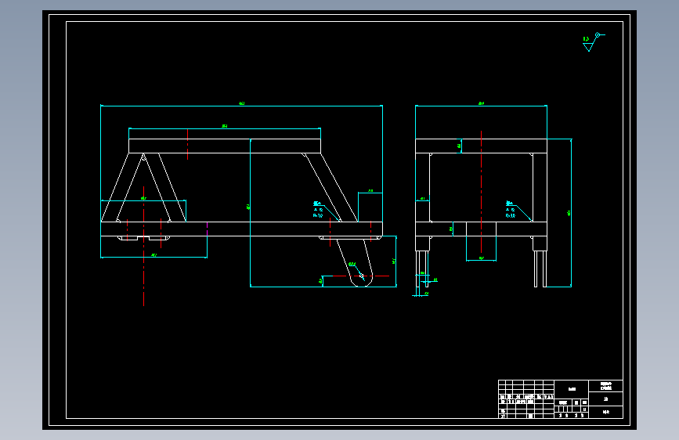Select the small hole circle in the angled foot
Screen dimensions: 679x440
click(x=361, y=276)
